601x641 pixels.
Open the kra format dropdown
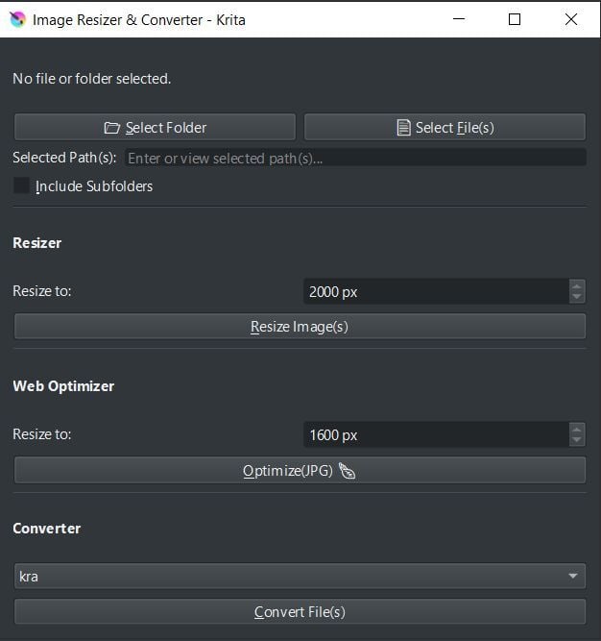300,576
